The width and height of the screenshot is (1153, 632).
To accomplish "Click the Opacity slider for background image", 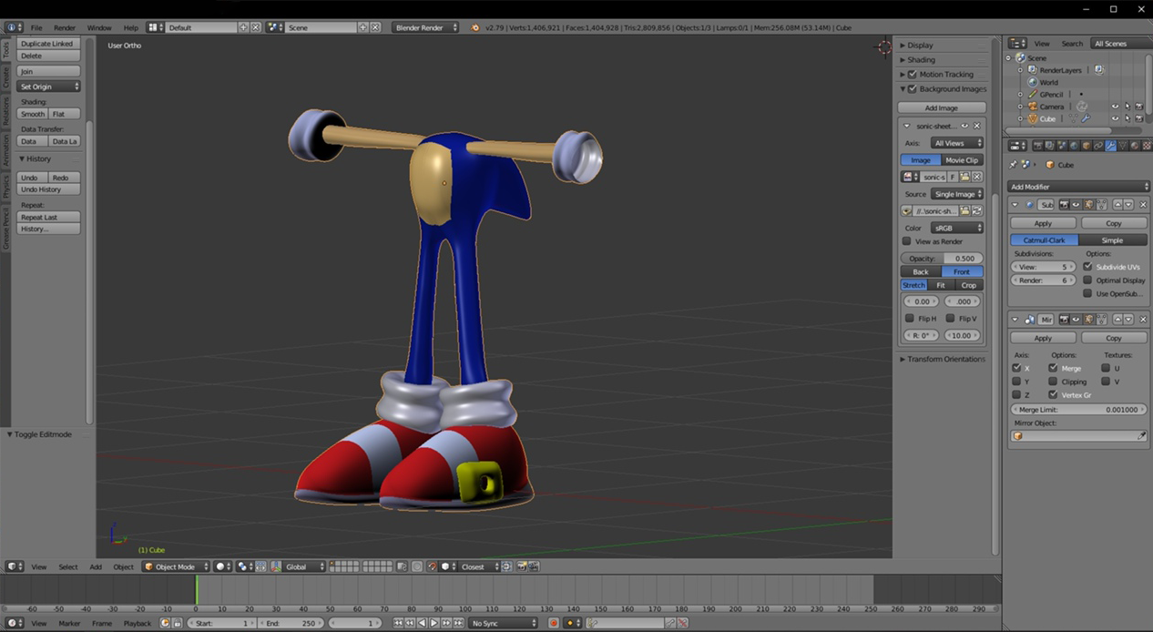I will pos(942,259).
